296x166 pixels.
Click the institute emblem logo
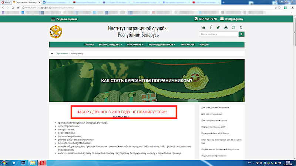(56, 32)
